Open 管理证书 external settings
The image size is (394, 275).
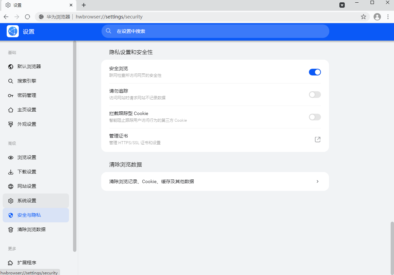coord(317,139)
